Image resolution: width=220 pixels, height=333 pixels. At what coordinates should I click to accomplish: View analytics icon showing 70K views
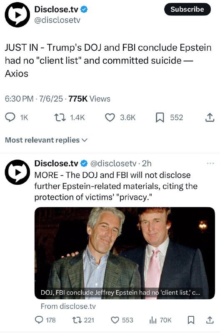[x=153, y=320]
